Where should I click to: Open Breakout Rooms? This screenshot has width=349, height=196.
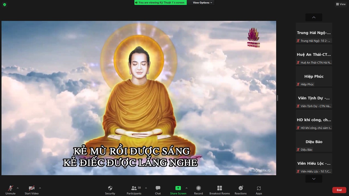tap(219, 190)
